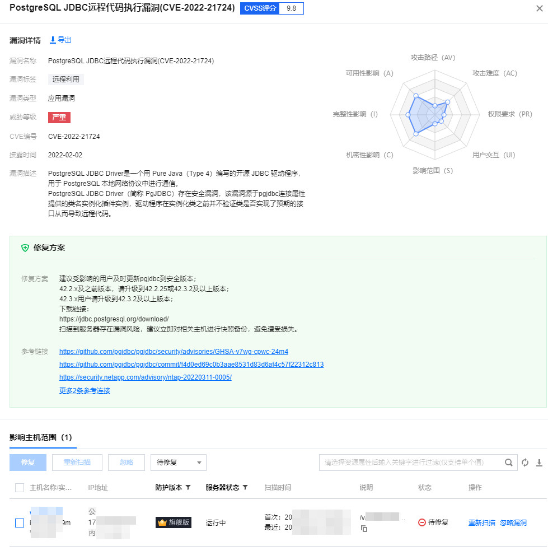Click the 运行中 server status cell
Viewport: 548px width, 551px height.
(216, 522)
